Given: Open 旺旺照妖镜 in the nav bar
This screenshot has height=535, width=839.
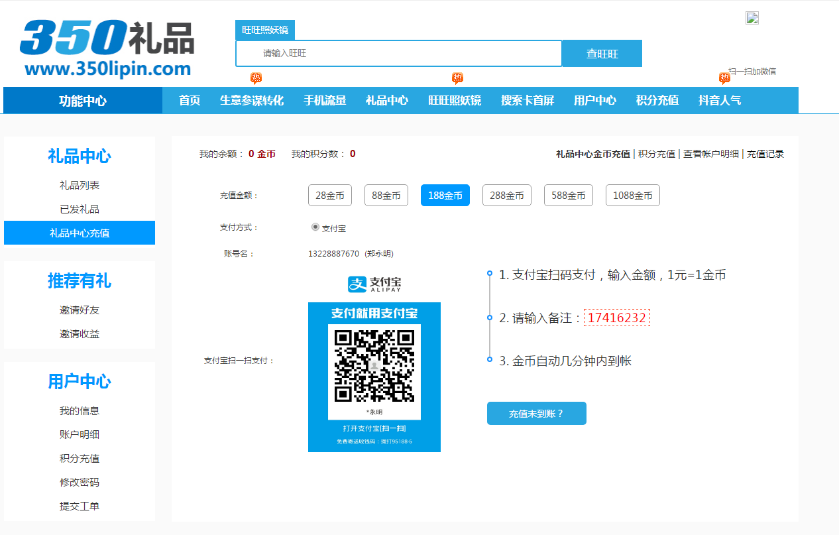Looking at the screenshot, I should click(x=455, y=100).
